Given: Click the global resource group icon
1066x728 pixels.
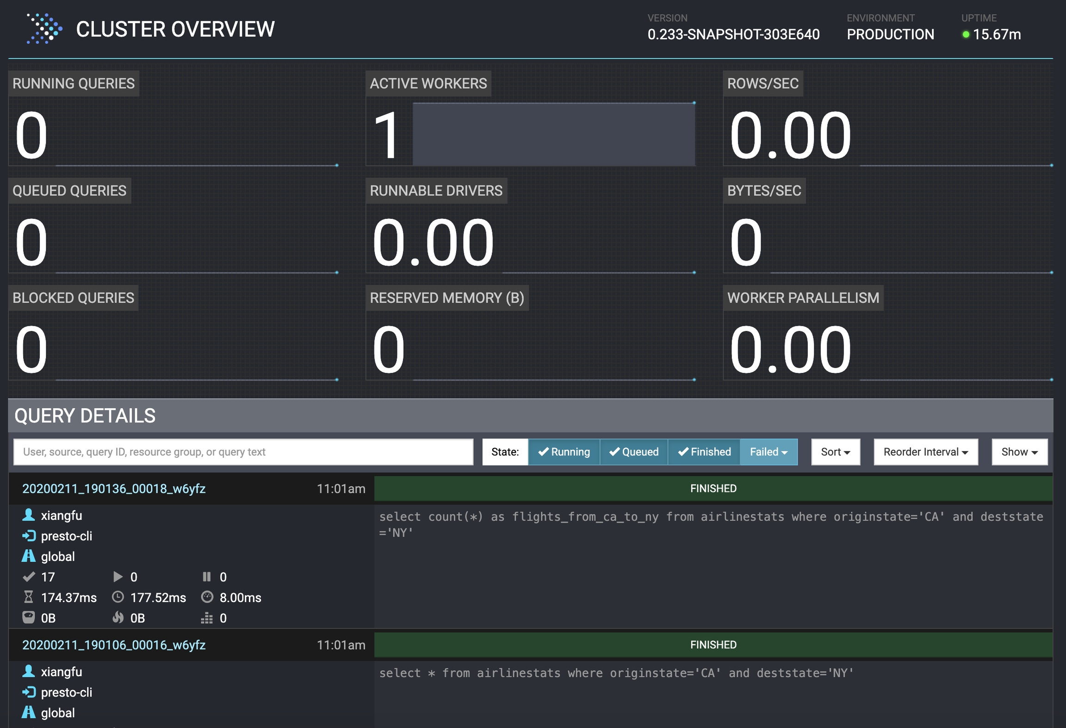Looking at the screenshot, I should [29, 556].
